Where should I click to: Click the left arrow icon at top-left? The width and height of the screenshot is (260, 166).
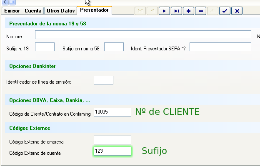click(5, 2)
